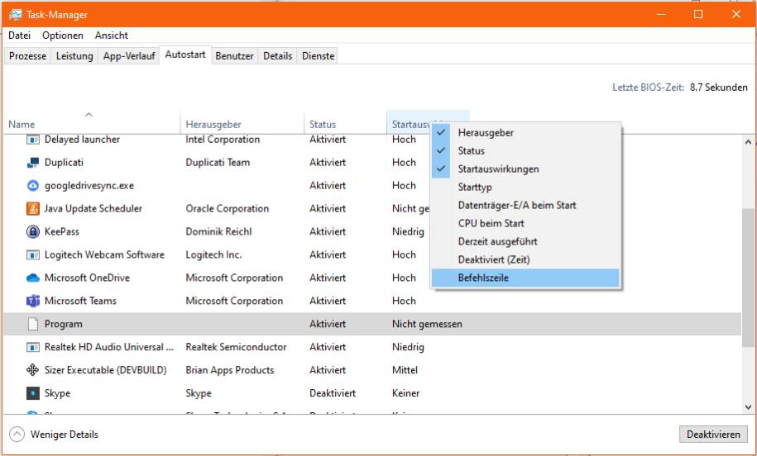Open the Ansicht menu
The image size is (757, 456).
click(112, 36)
